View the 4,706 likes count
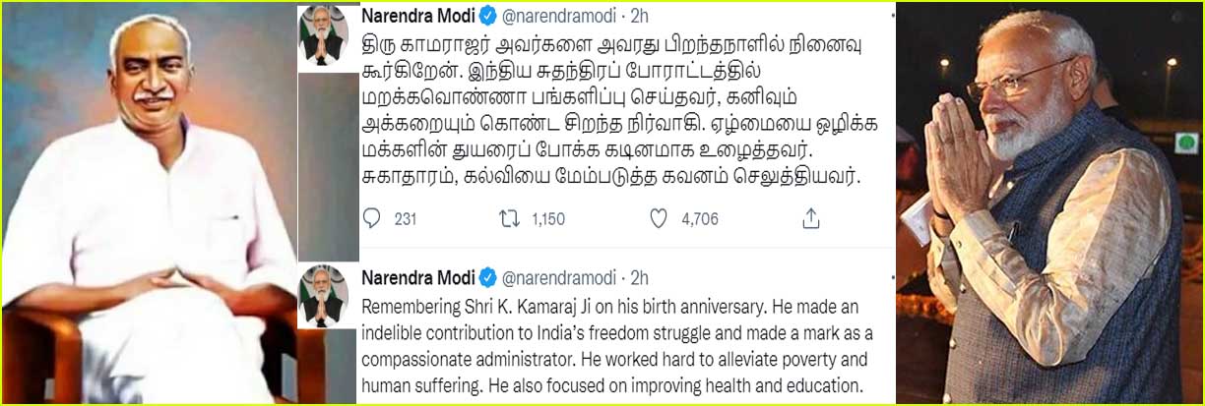The width and height of the screenshot is (1205, 406). pos(700,219)
